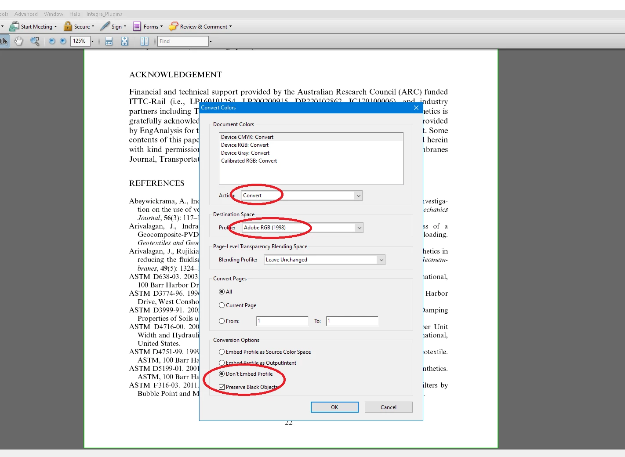This screenshot has width=625, height=457.
Task: Toggle two-page side-by-side view icon
Action: pos(144,41)
